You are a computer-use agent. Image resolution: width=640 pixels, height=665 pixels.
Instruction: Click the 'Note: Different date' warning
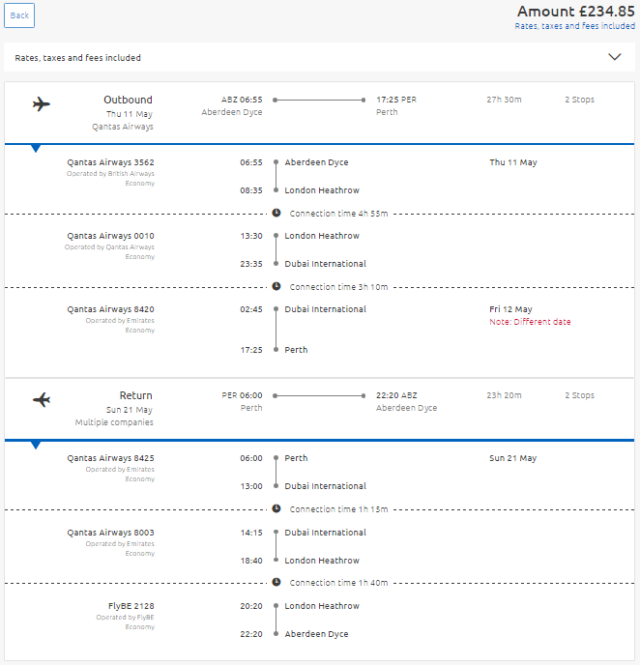pos(530,322)
